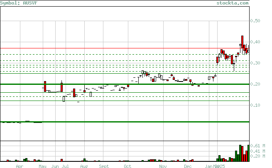
Task: Click the Aug month label
Action: 84,166
